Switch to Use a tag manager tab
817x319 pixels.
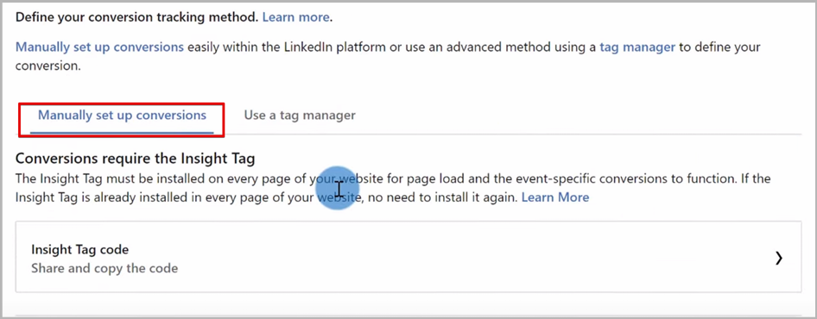coord(300,115)
